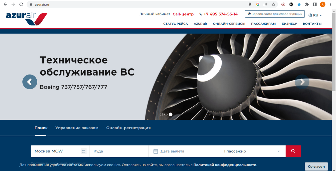Open the calendar icon for departure date
The height and width of the screenshot is (171, 336).
pos(156,151)
